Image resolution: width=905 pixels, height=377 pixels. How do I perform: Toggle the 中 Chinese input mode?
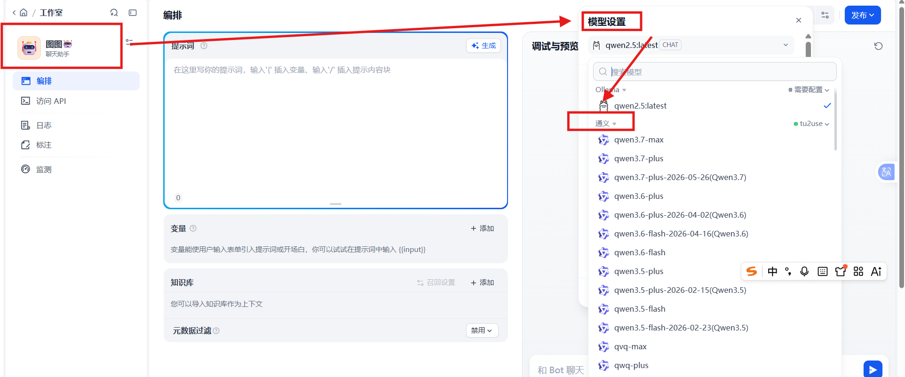[x=772, y=271]
